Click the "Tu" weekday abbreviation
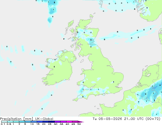 click(x=95, y=119)
